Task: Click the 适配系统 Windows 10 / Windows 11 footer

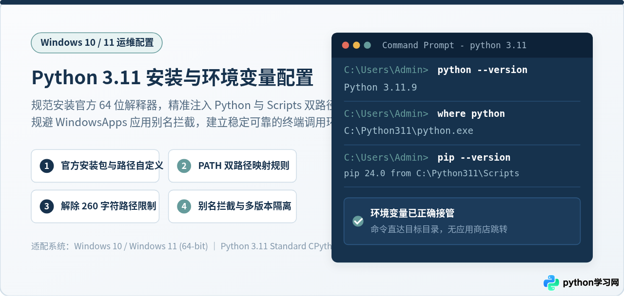Action: point(119,246)
